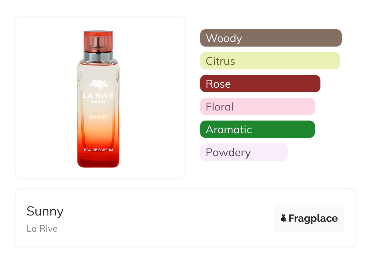This screenshot has height=263, width=371.
Task: Choose the Powdery accord bar
Action: click(x=244, y=152)
